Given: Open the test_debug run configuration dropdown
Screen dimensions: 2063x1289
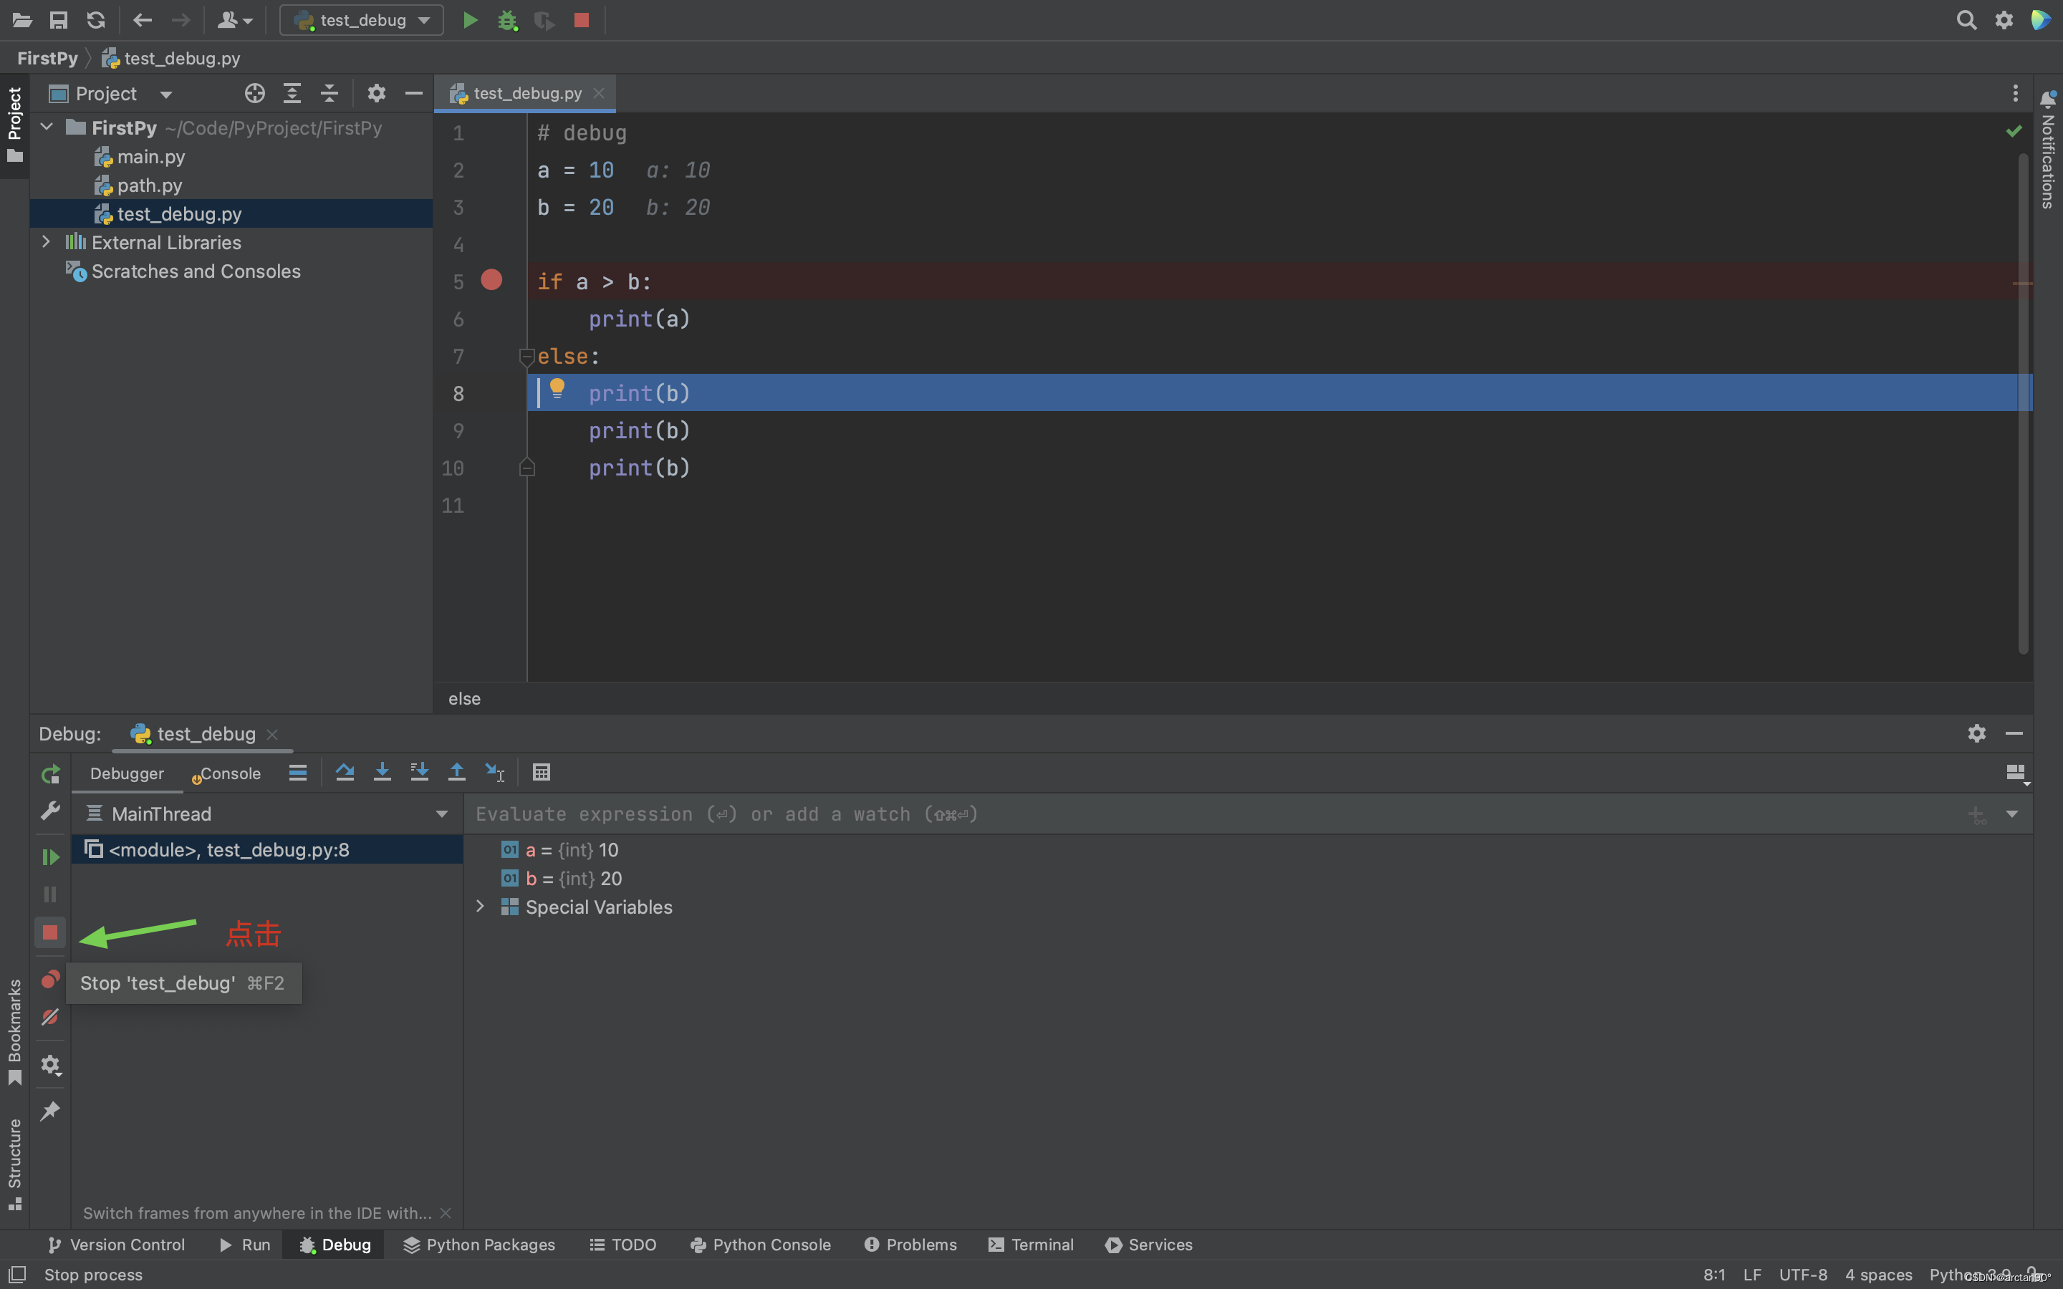Looking at the screenshot, I should point(422,19).
